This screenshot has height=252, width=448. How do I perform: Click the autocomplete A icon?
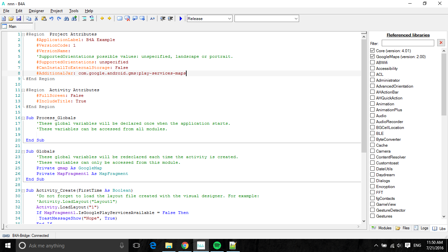tap(153, 19)
